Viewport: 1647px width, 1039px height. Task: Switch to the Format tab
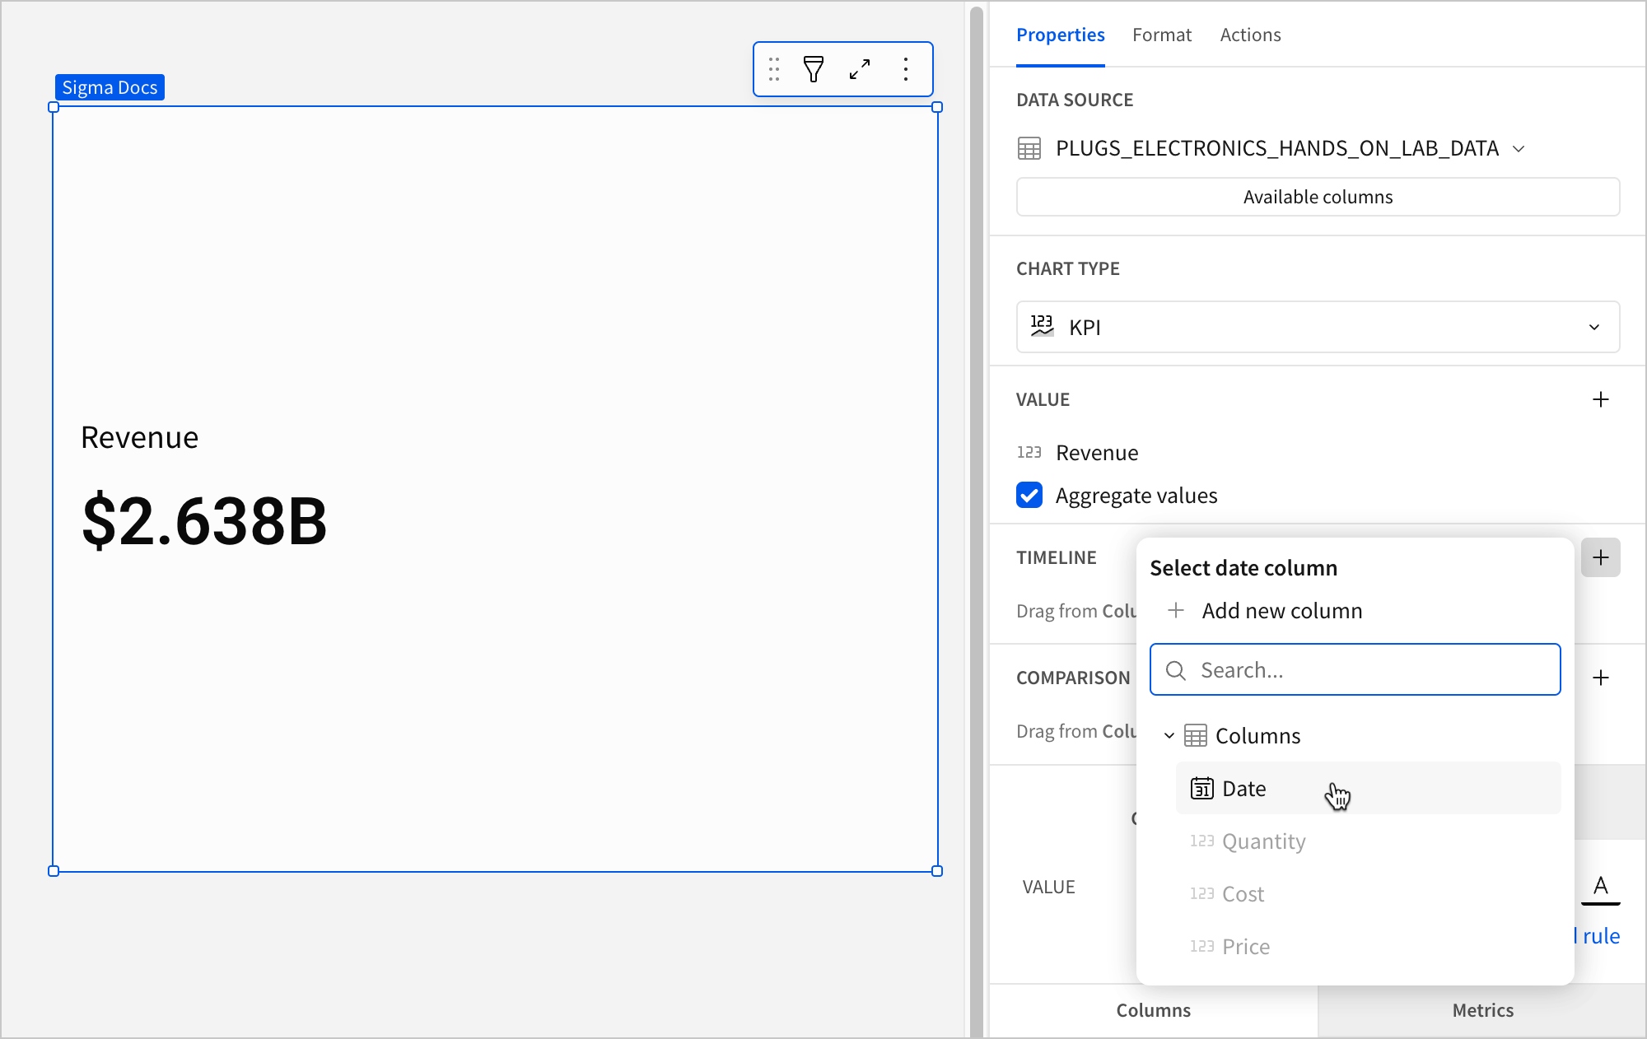click(x=1162, y=35)
